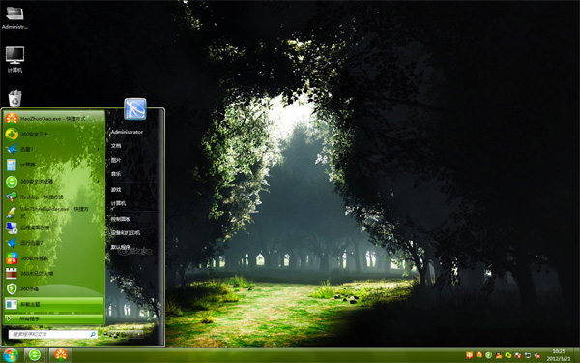Open the Win7StyleBuilder.exe shortcut
The width and height of the screenshot is (580, 363).
(54, 212)
